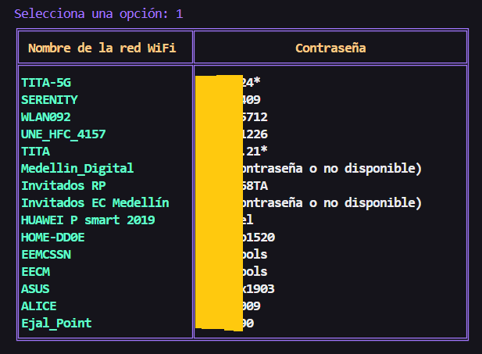Select the Invitados EC Medellín entry
Screen dimensions: 482x354
coord(95,203)
